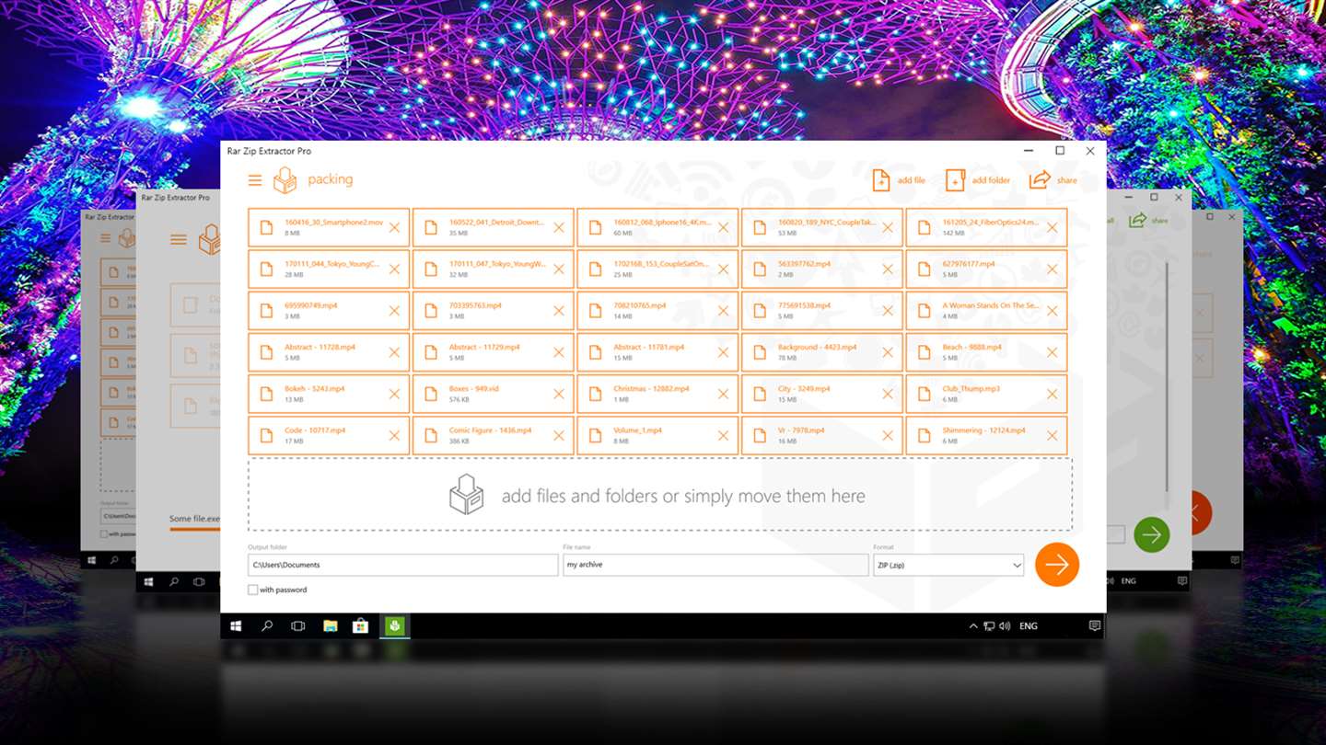Screen dimensions: 1326x745
Task: Remove the 160820_189_NYC file
Action: [x=888, y=228]
